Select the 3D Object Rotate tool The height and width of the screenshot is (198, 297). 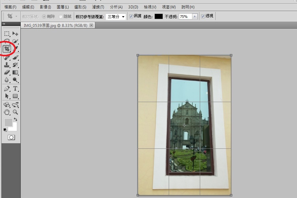[x=7, y=105]
